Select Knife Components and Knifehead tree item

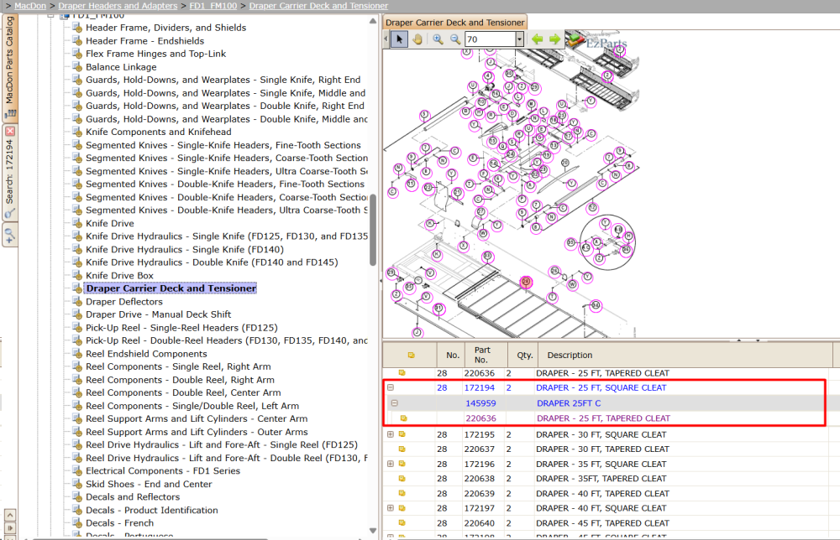coord(159,132)
